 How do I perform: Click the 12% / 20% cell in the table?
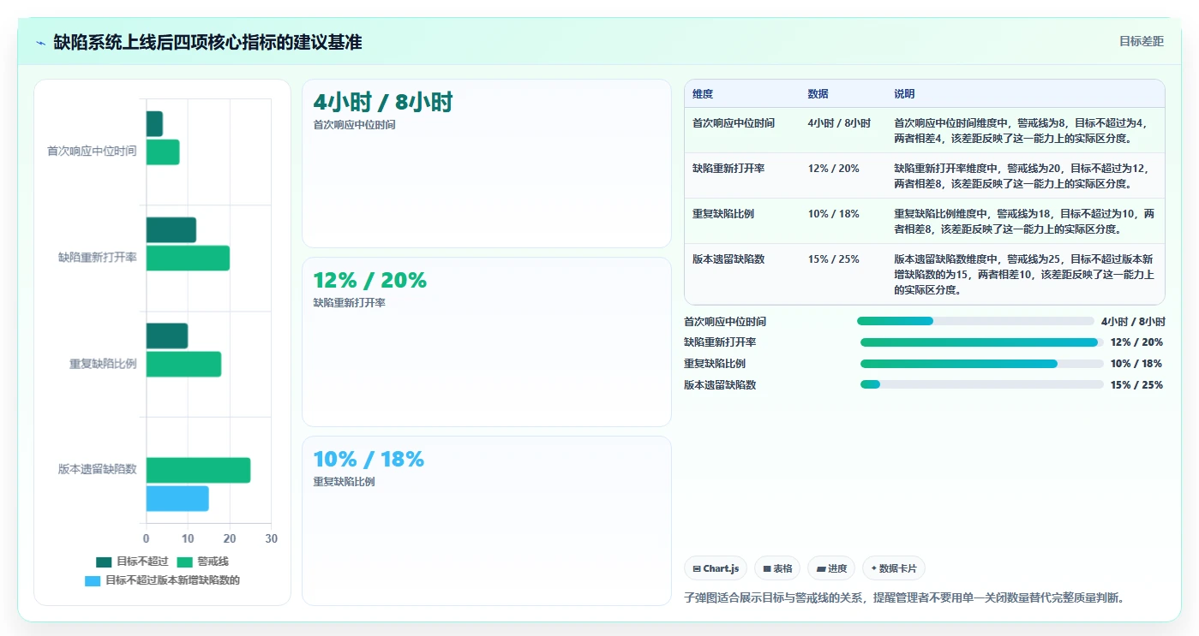[x=833, y=169]
